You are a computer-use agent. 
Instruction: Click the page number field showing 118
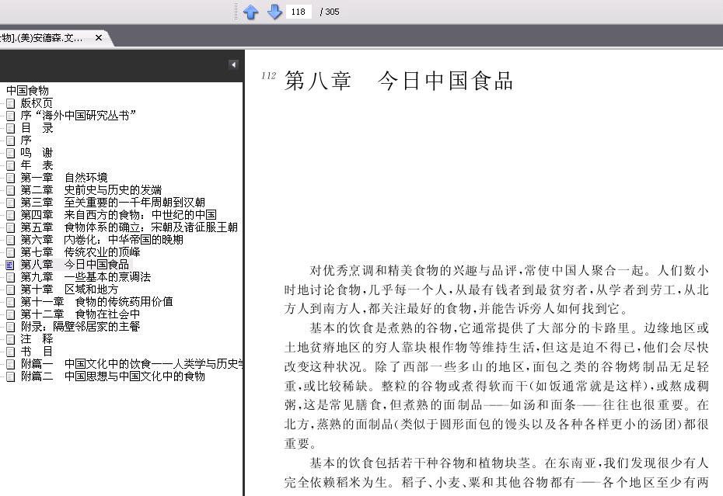pyautogui.click(x=299, y=12)
